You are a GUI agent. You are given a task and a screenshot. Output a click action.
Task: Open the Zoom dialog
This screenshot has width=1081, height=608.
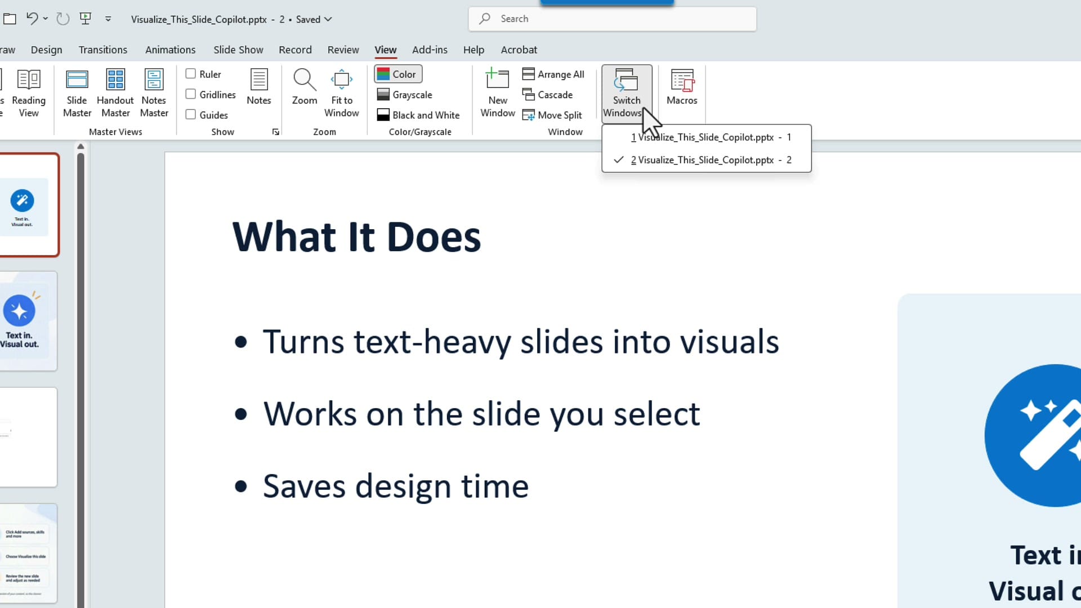[x=305, y=87]
